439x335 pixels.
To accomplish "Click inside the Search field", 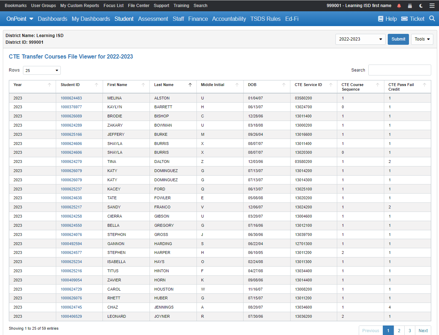I will pos(399,70).
